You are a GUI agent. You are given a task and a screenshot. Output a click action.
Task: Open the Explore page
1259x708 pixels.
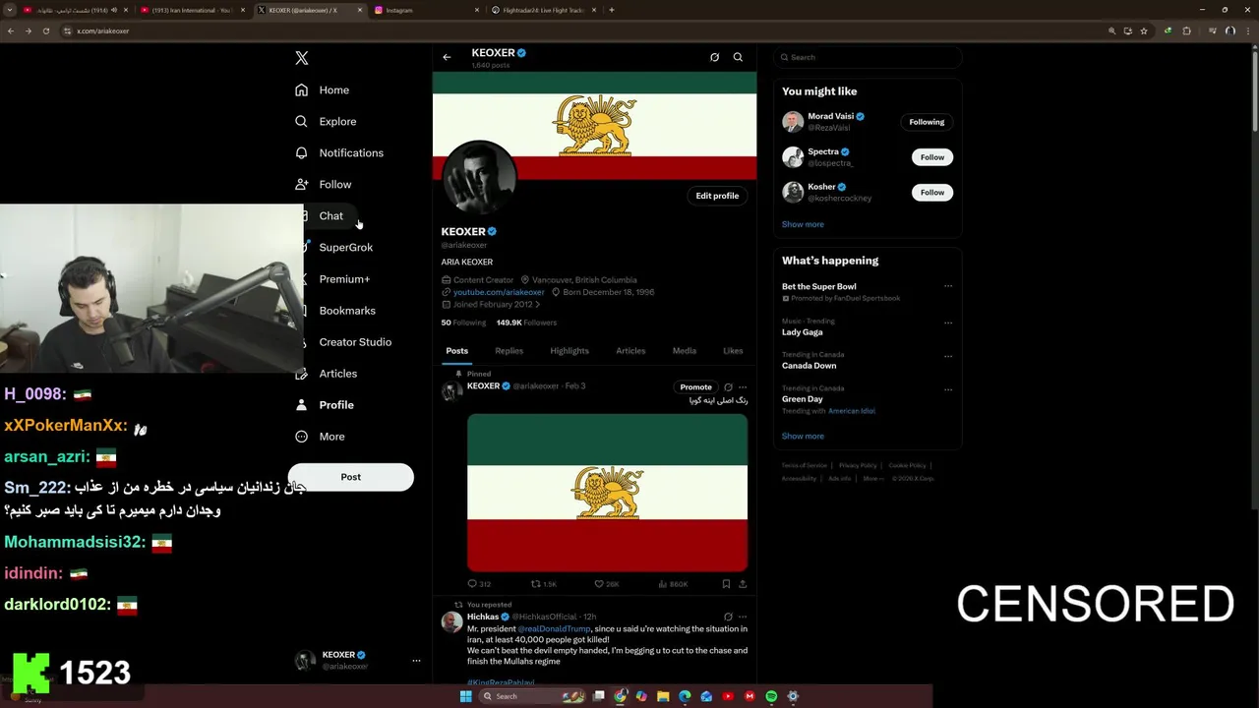click(326, 122)
